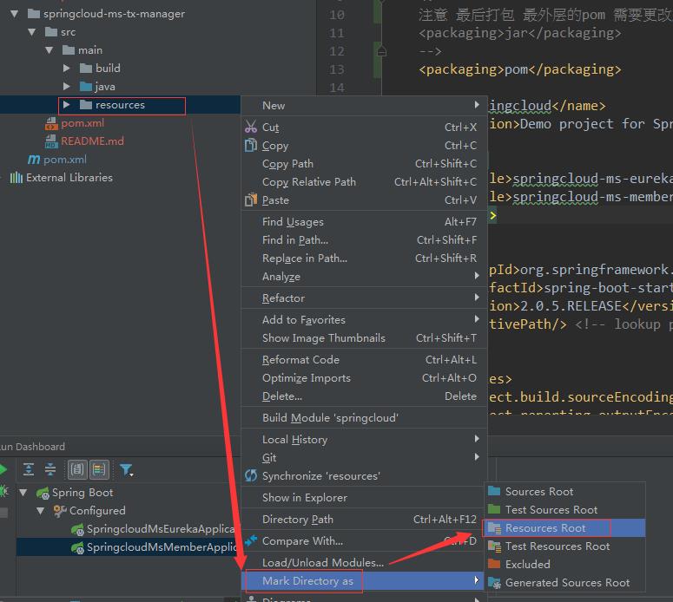Expand the resources folder node
Screen dimensions: 673x602
coord(67,105)
